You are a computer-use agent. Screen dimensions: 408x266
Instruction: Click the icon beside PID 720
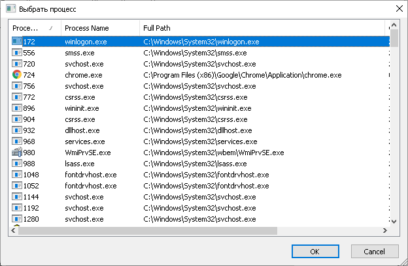17,64
